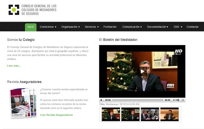The width and height of the screenshot is (204, 129).
Task: Expand the Organización dropdown menu
Action: point(70,27)
